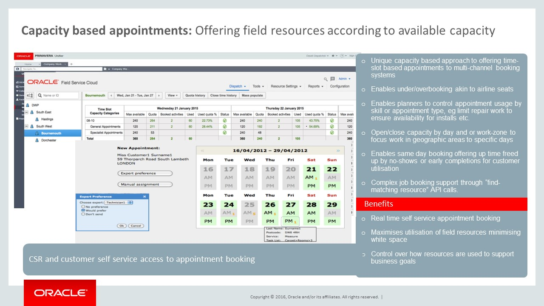Click the calendar next double-arrow
Screen dimensions: 544x306
[338, 150]
